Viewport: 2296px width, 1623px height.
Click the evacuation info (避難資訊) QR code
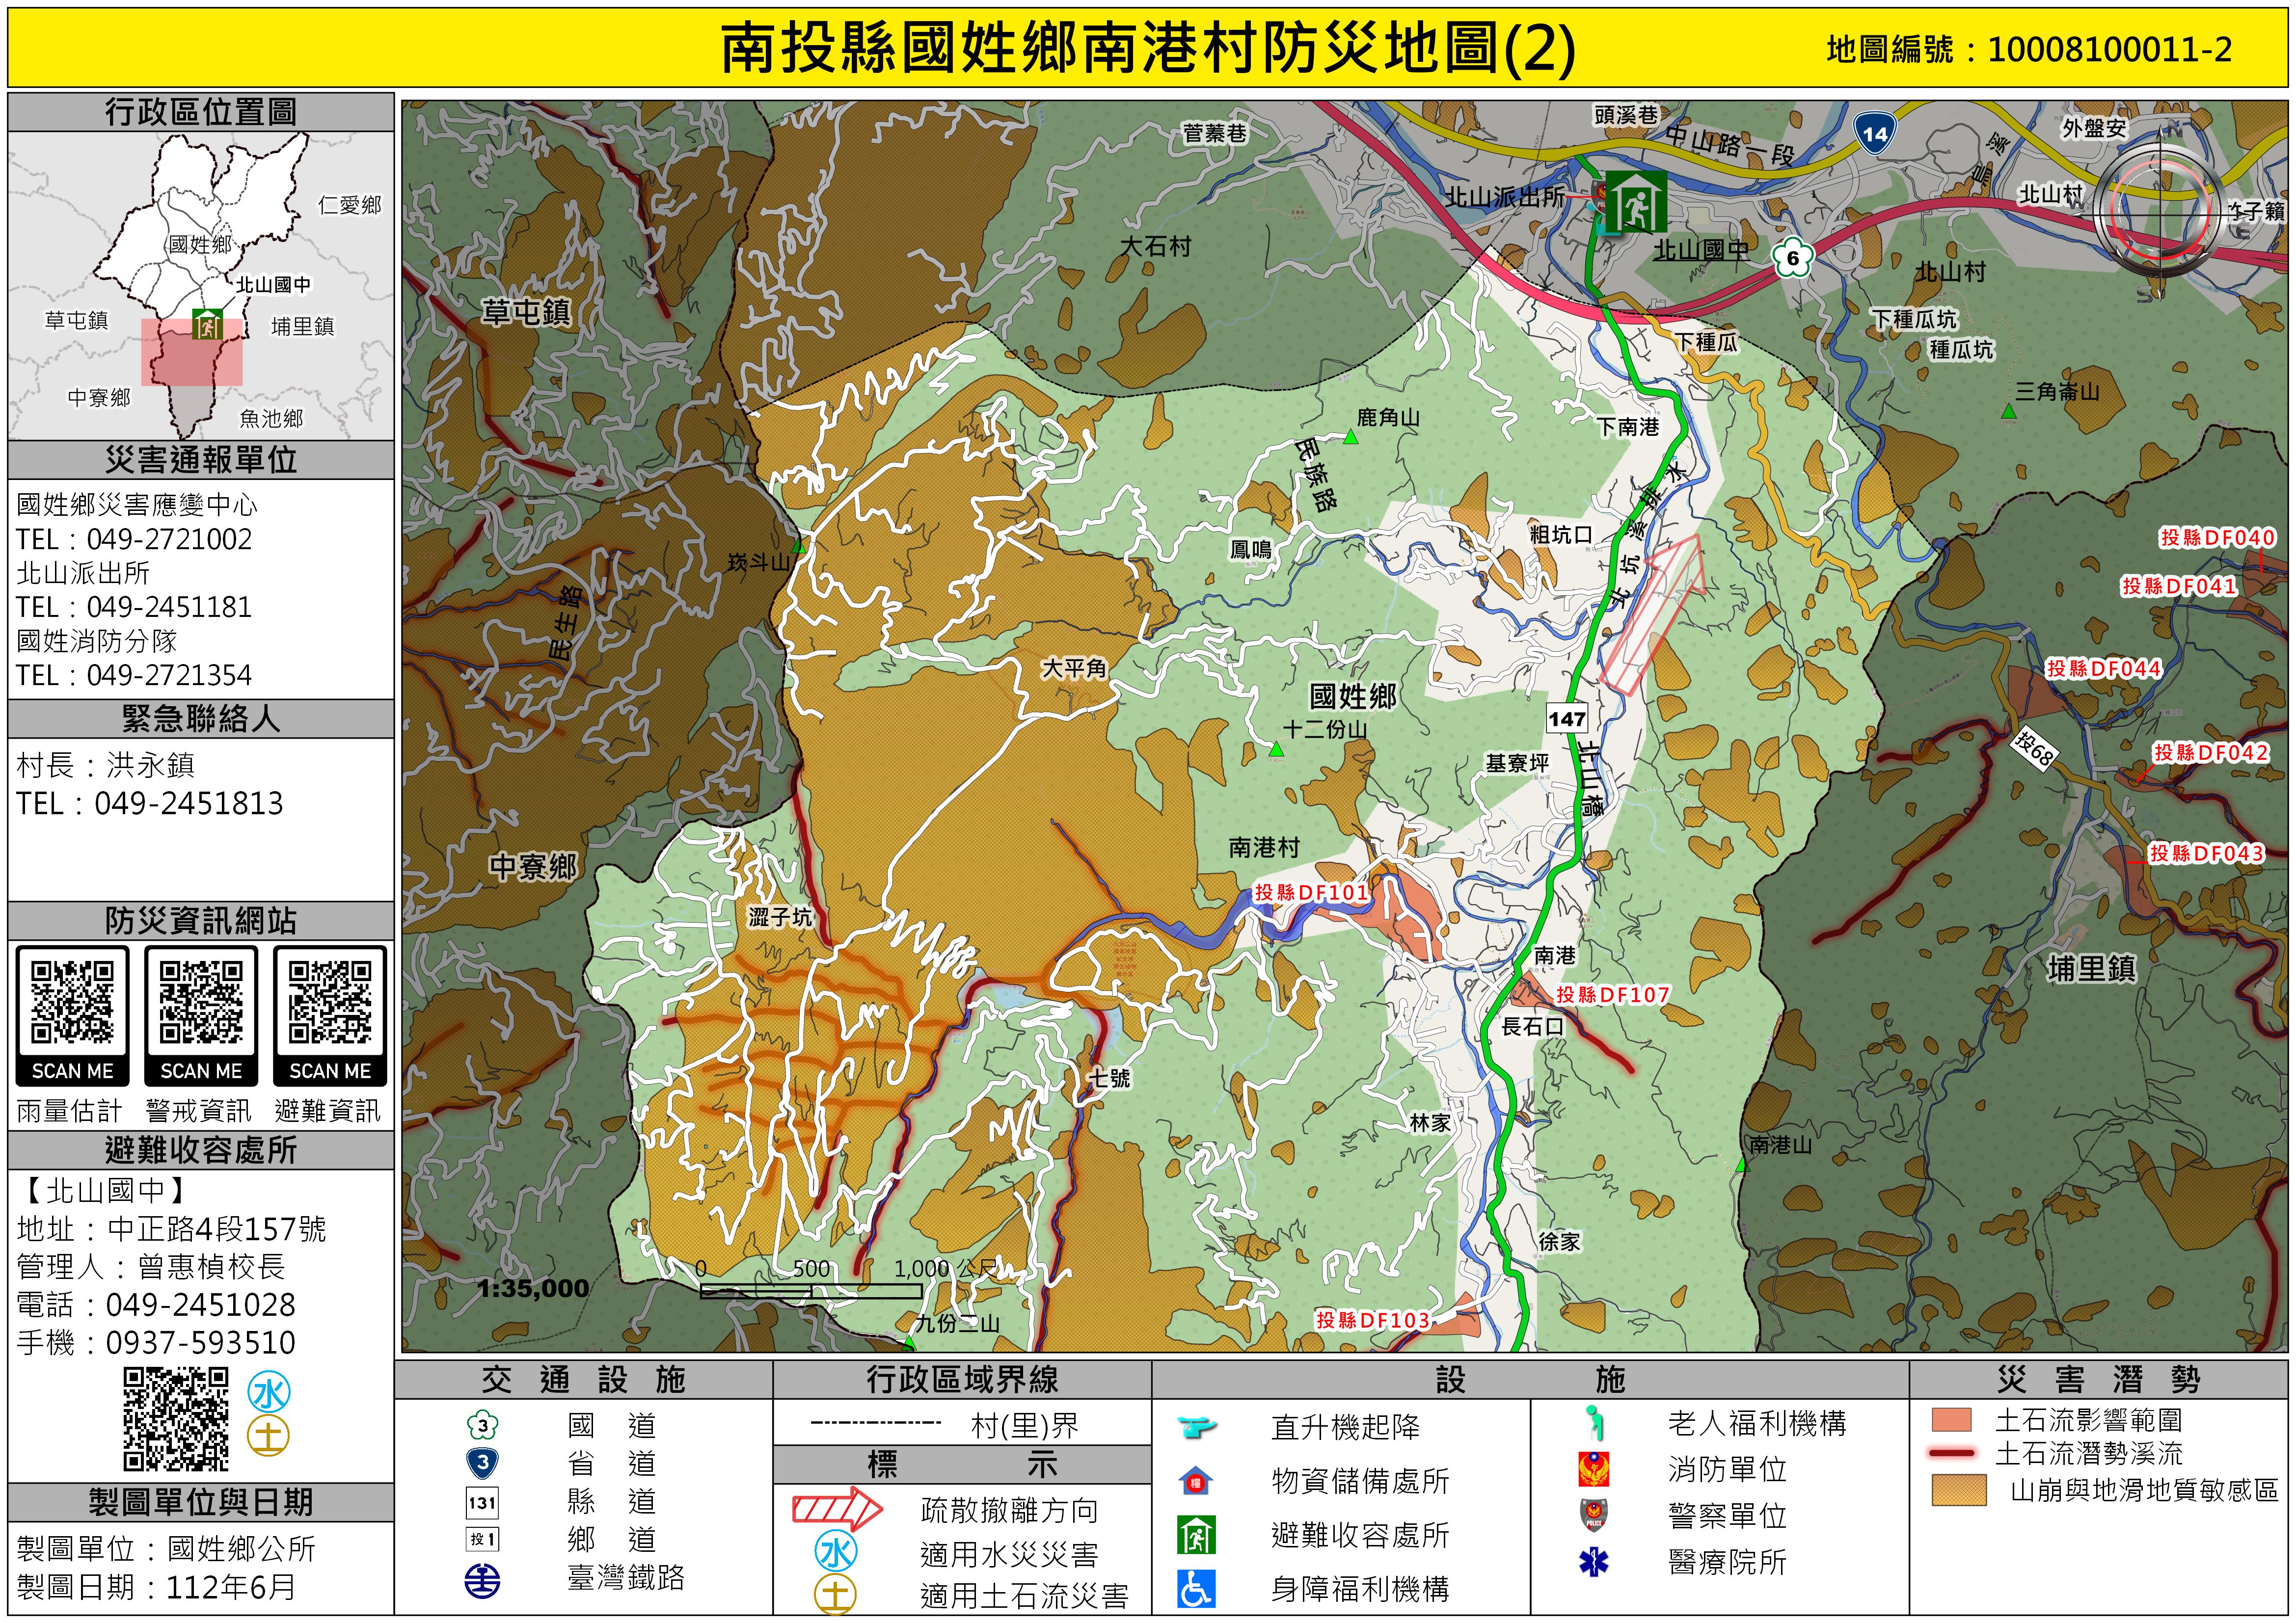[330, 1002]
